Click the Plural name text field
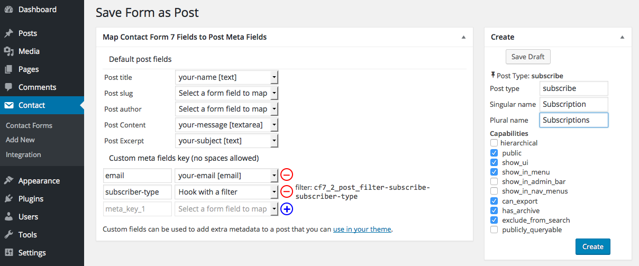 (573, 120)
